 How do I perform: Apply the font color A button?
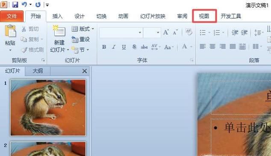pyautogui.click(x=184, y=47)
